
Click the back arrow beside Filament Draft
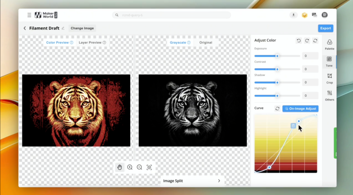25,28
